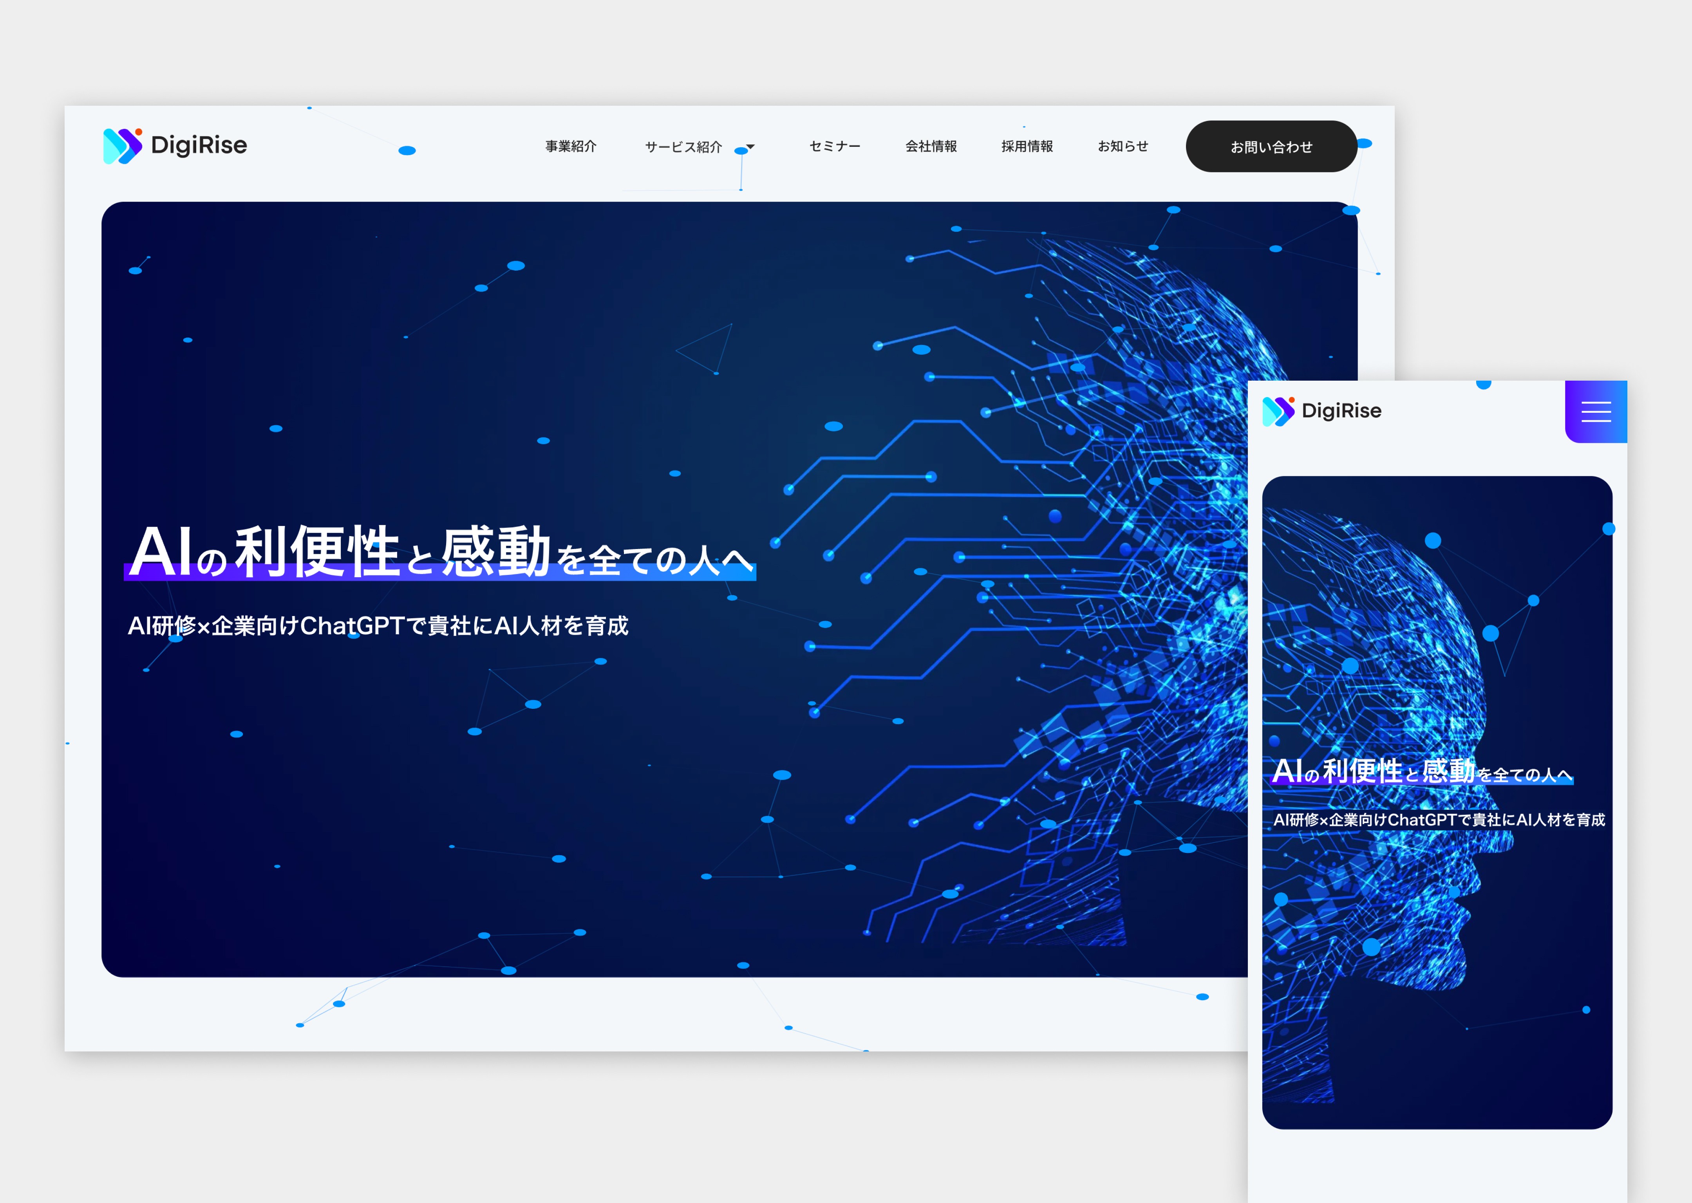Viewport: 1692px width, 1203px height.
Task: Open the サービス紹介 navigation link
Action: 682,147
